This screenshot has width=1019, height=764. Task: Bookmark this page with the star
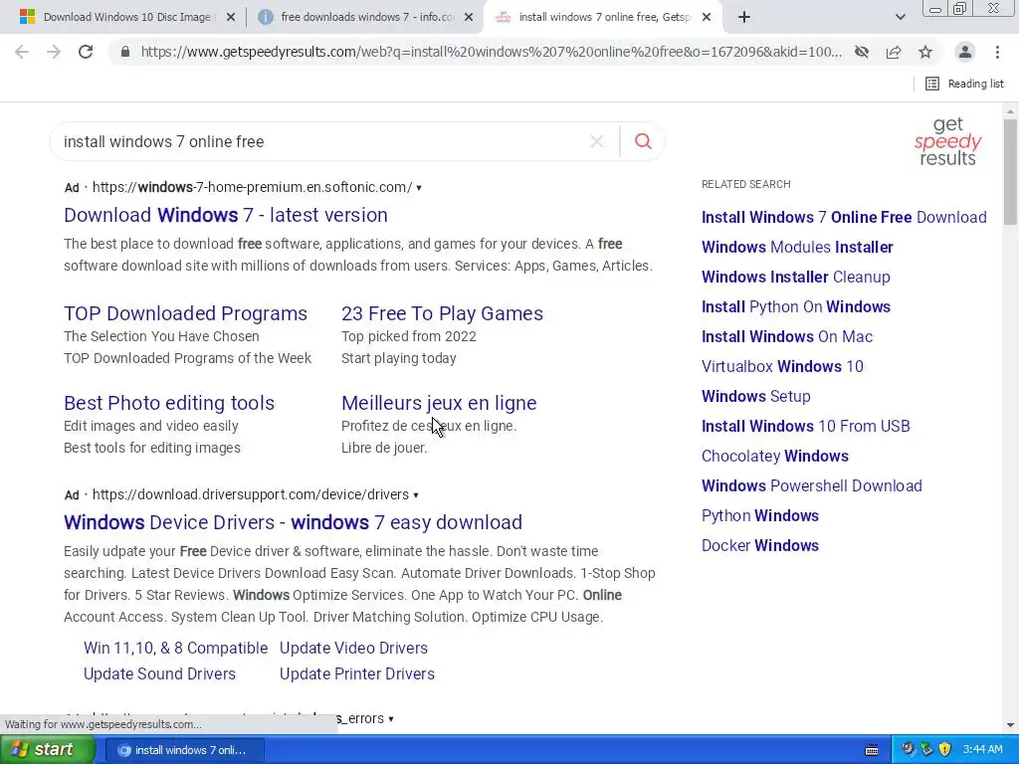click(x=925, y=52)
